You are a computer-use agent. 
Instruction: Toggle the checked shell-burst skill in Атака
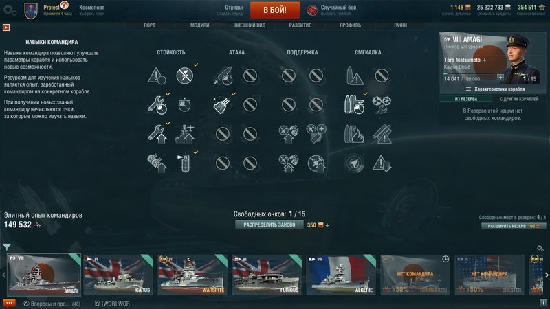(x=222, y=104)
